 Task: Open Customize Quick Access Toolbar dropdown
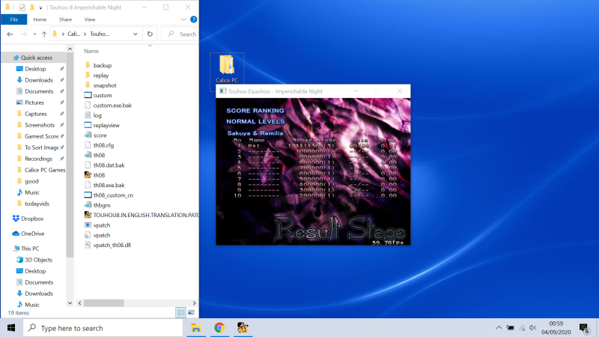(x=40, y=7)
